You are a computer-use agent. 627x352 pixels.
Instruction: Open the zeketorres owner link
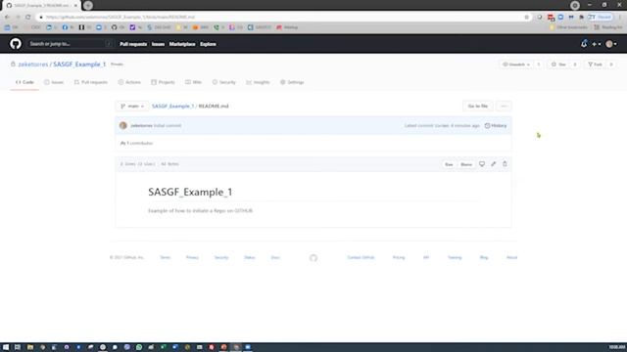[x=32, y=65]
